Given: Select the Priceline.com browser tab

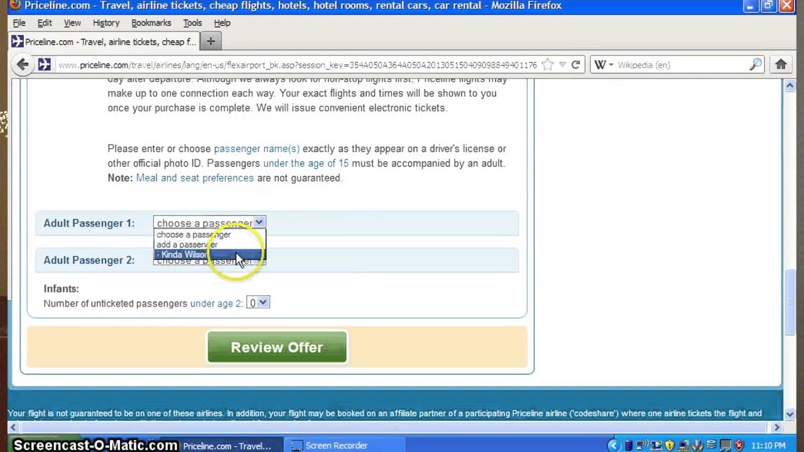Looking at the screenshot, I should (x=104, y=41).
